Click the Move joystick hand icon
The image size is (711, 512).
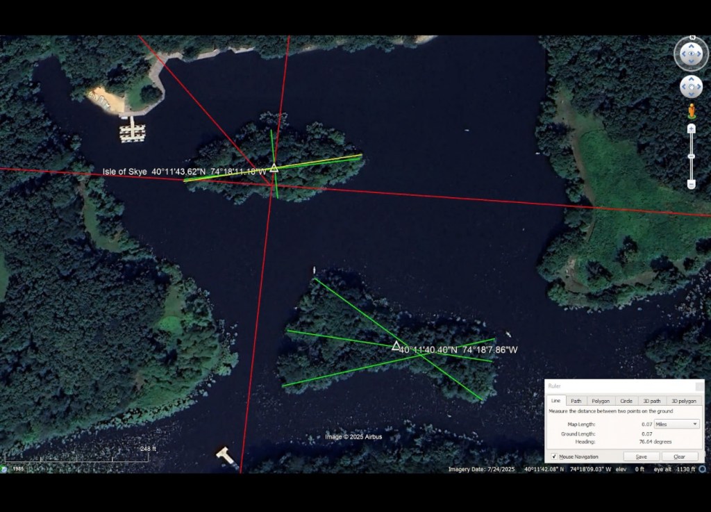[691, 87]
